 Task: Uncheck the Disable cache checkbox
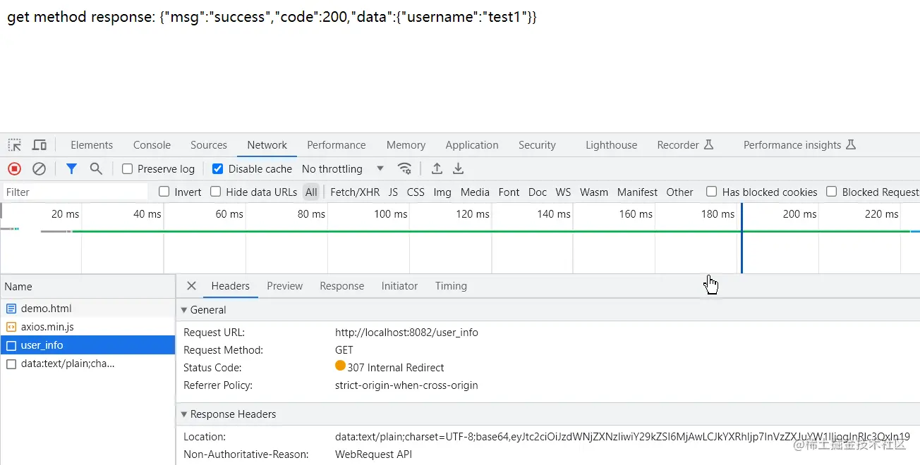tap(218, 169)
